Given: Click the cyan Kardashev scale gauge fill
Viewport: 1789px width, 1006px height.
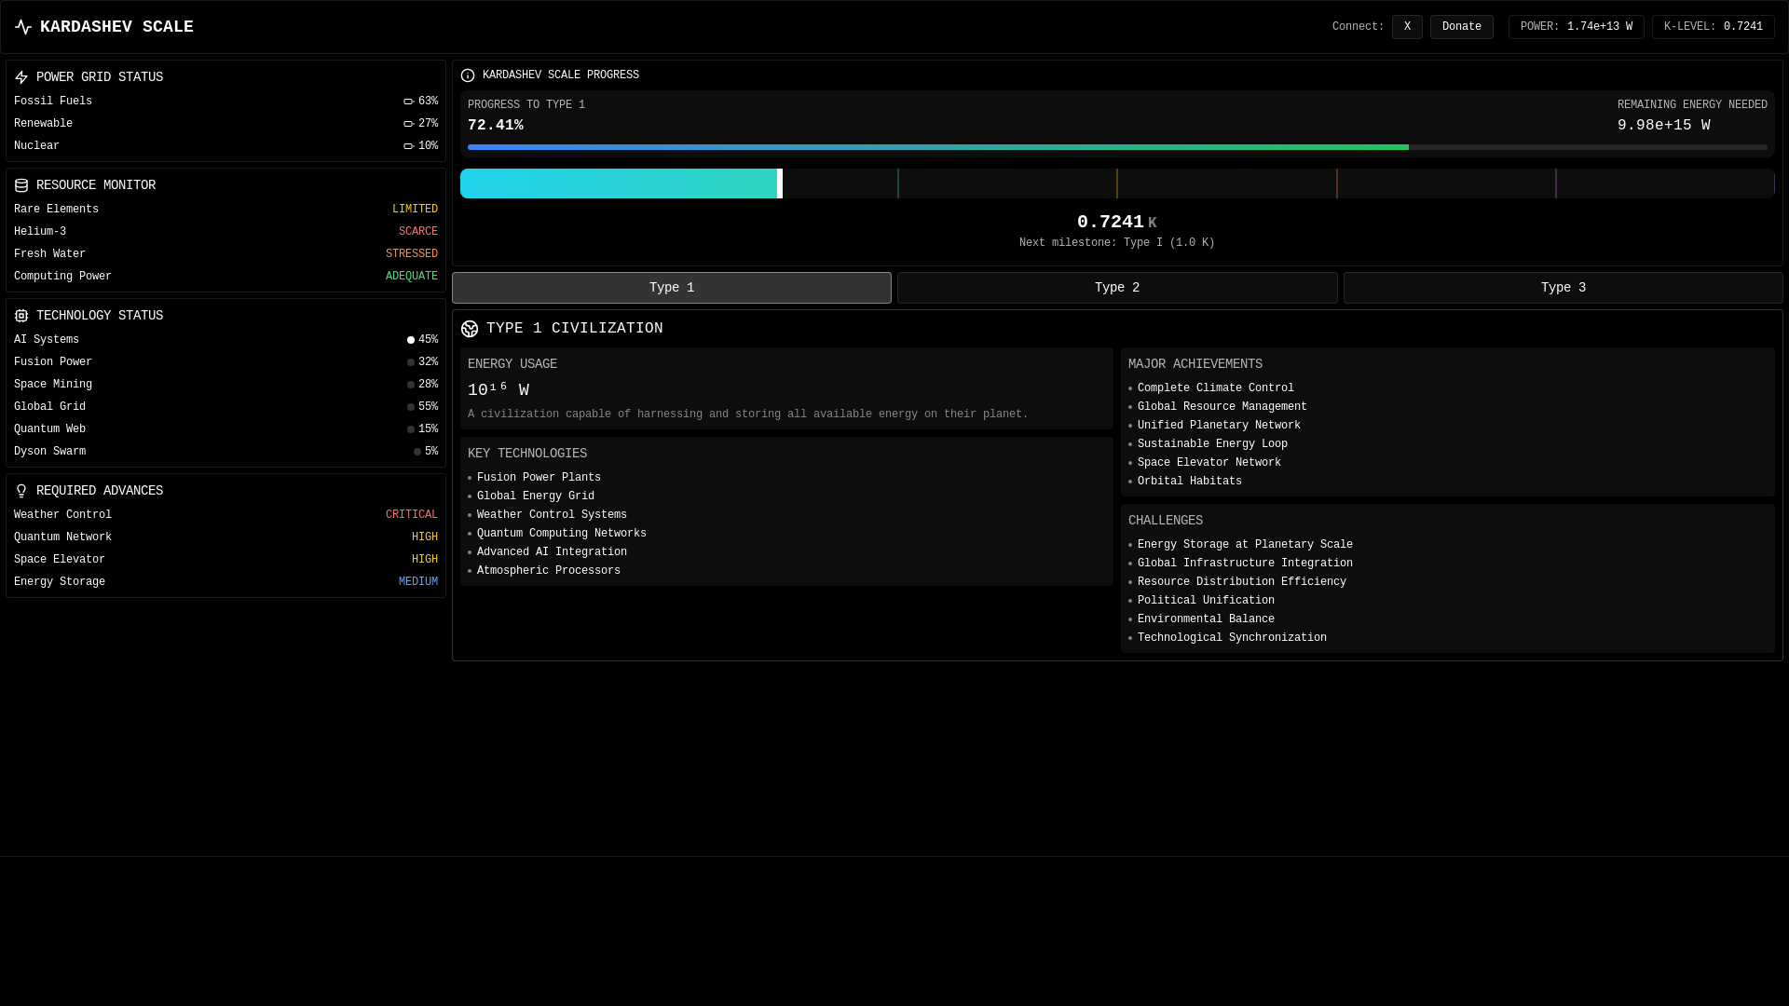Looking at the screenshot, I should pyautogui.click(x=619, y=184).
